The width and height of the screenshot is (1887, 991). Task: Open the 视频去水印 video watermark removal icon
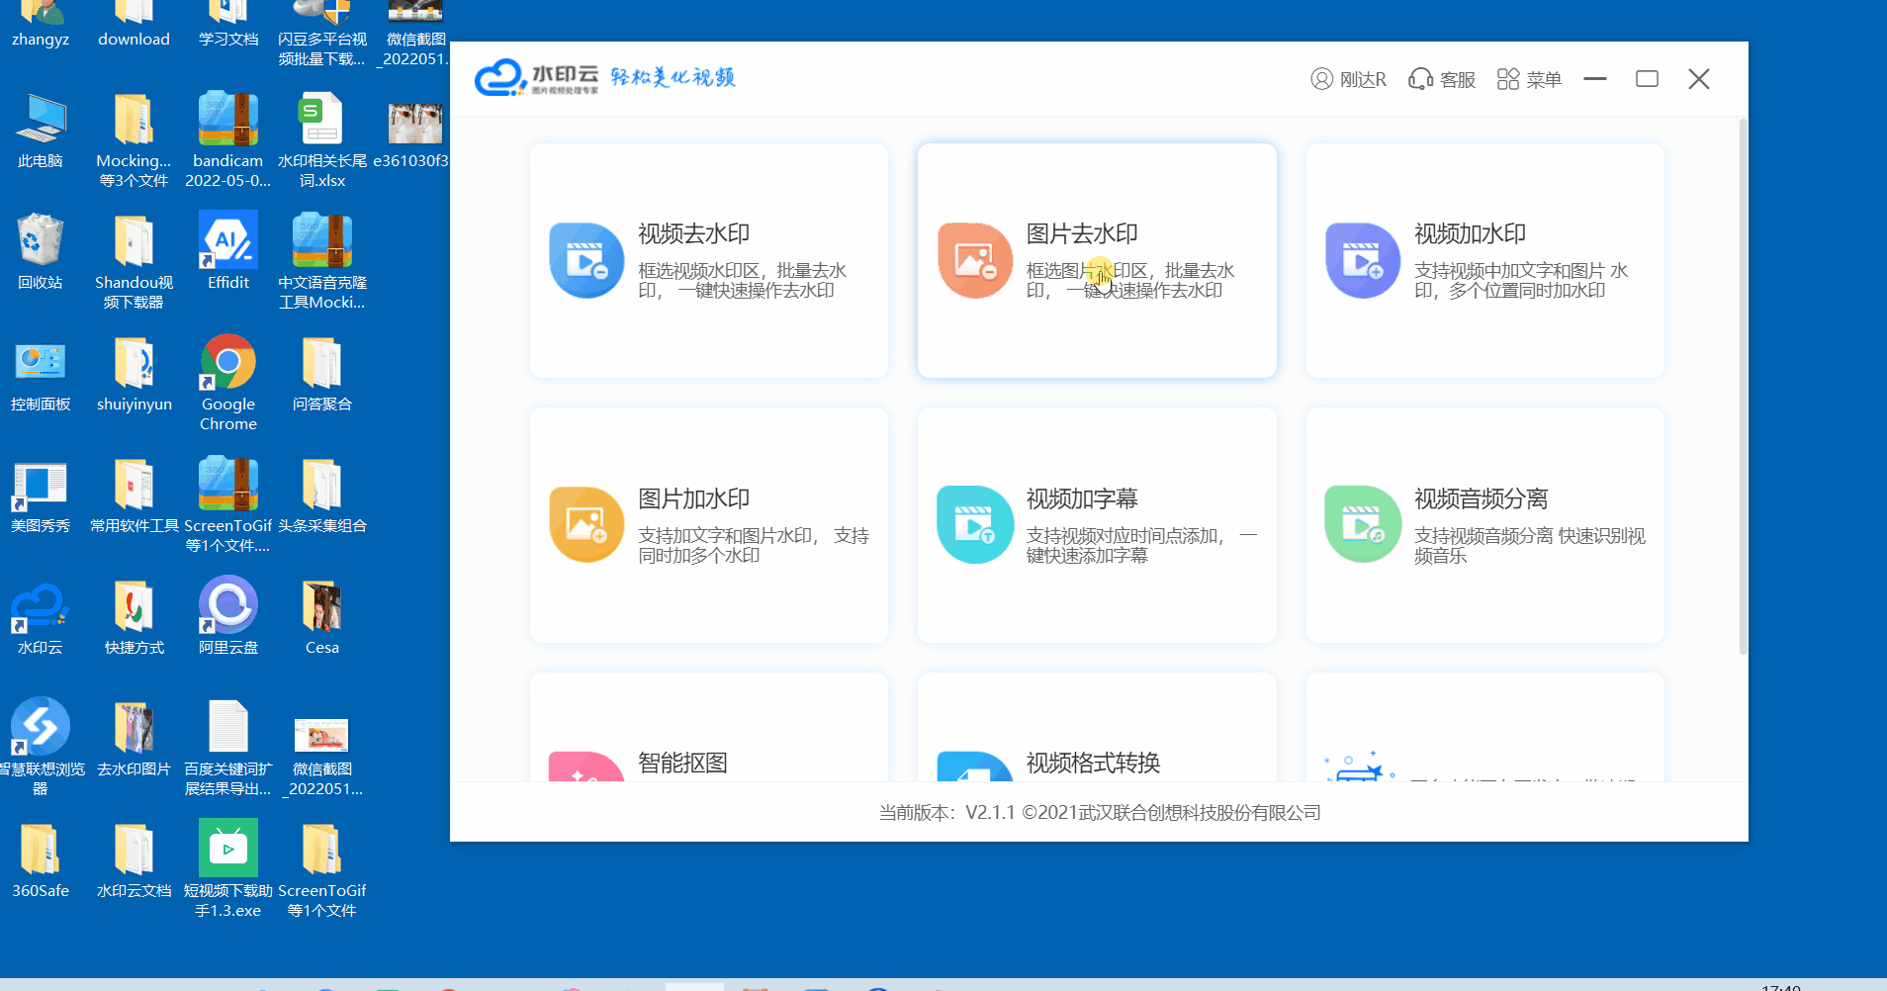coord(586,260)
